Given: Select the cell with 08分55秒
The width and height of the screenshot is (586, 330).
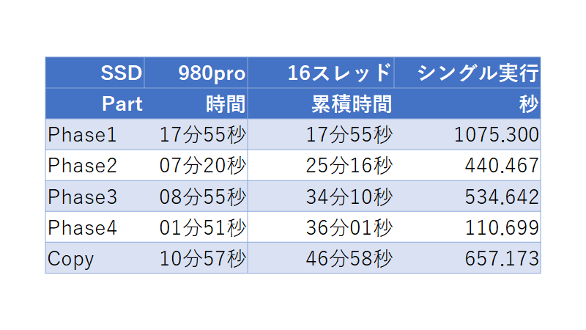Looking at the screenshot, I should [x=196, y=197].
